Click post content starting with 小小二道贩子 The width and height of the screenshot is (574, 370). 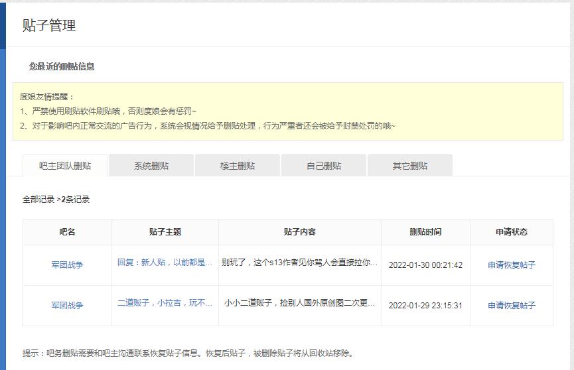300,303
